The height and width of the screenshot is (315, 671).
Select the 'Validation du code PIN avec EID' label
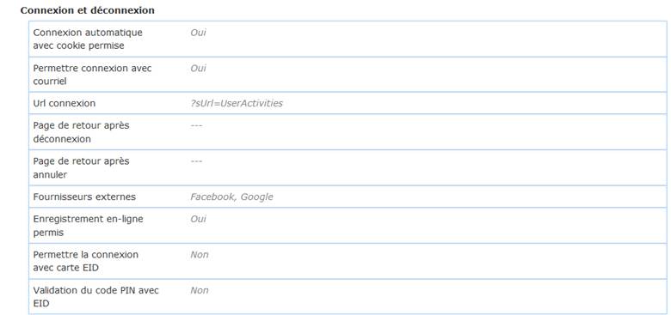pos(95,297)
